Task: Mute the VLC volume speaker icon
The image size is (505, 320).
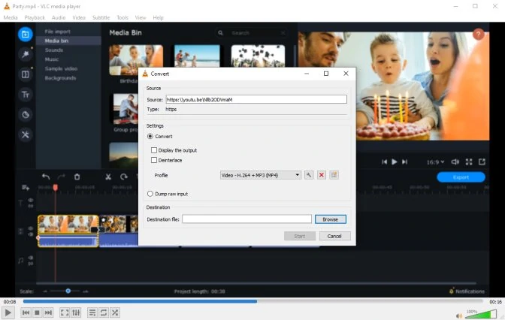Action: tap(459, 315)
